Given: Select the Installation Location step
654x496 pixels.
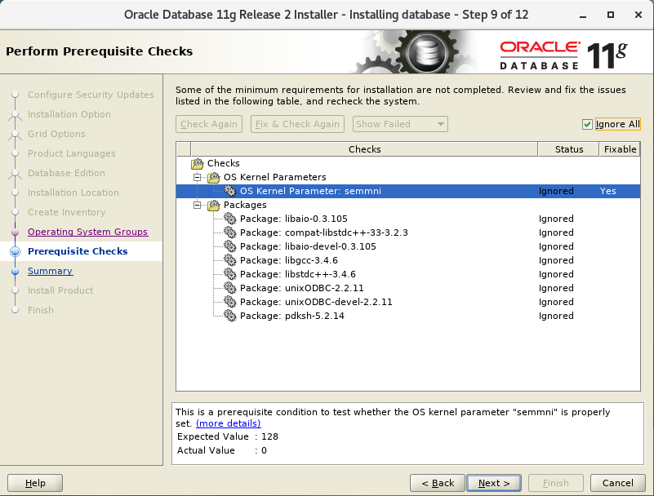Looking at the screenshot, I should click(73, 193).
